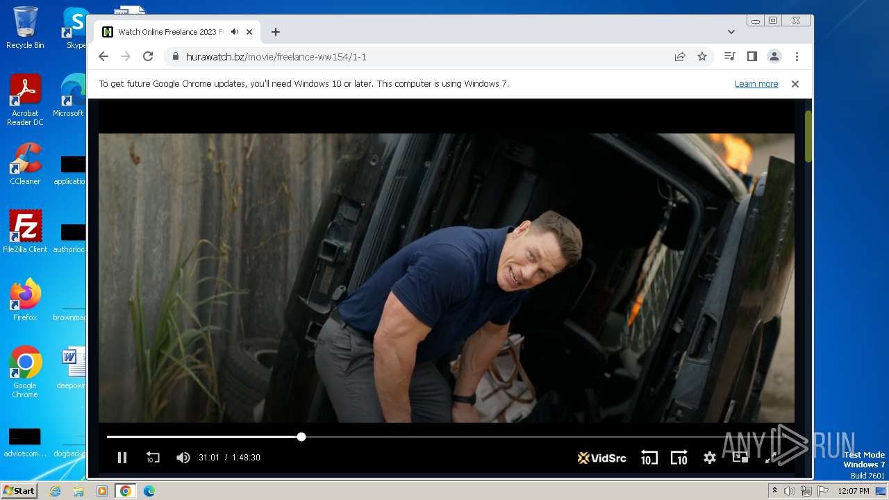889x500 pixels.
Task: Click the small rewind 10 seconds icon
Action: [x=153, y=458]
